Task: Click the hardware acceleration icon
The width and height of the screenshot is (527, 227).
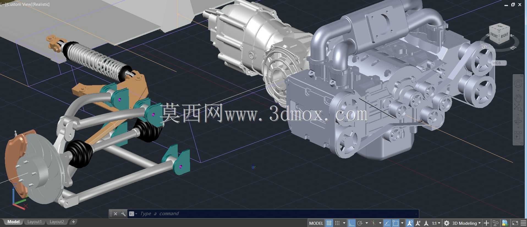Action: pos(505,223)
